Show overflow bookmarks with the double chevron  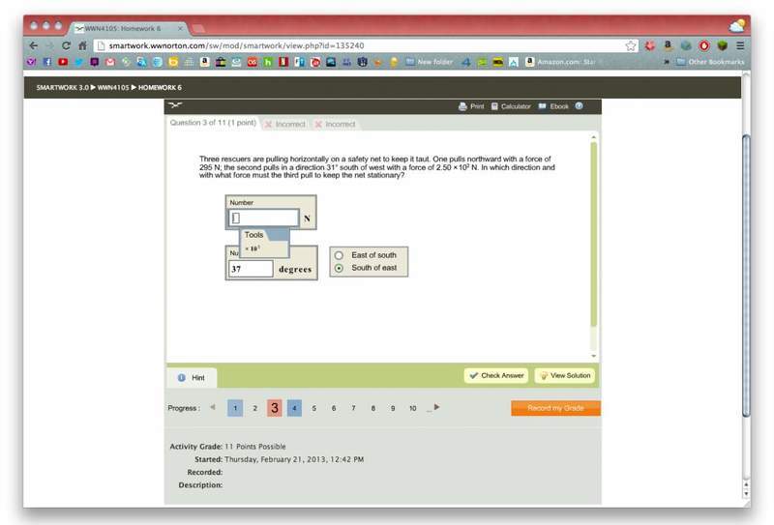666,62
